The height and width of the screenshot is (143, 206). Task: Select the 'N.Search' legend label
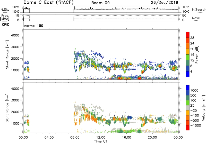pyautogui.click(x=199, y=10)
